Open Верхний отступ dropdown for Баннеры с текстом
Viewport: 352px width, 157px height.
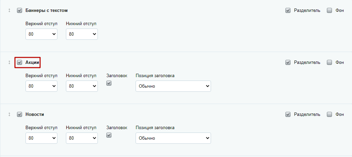[41, 34]
